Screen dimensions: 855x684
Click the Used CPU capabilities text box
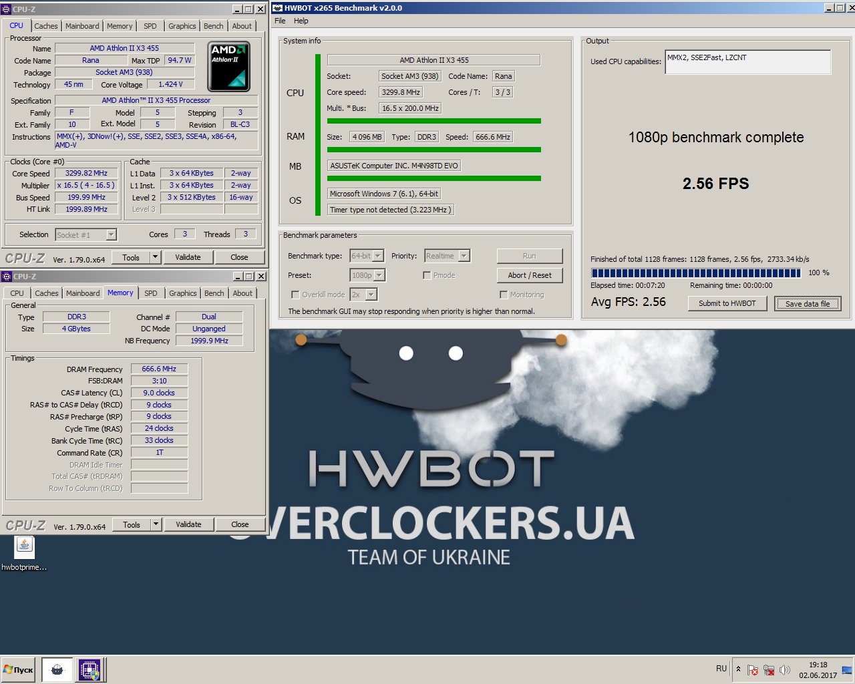[748, 62]
